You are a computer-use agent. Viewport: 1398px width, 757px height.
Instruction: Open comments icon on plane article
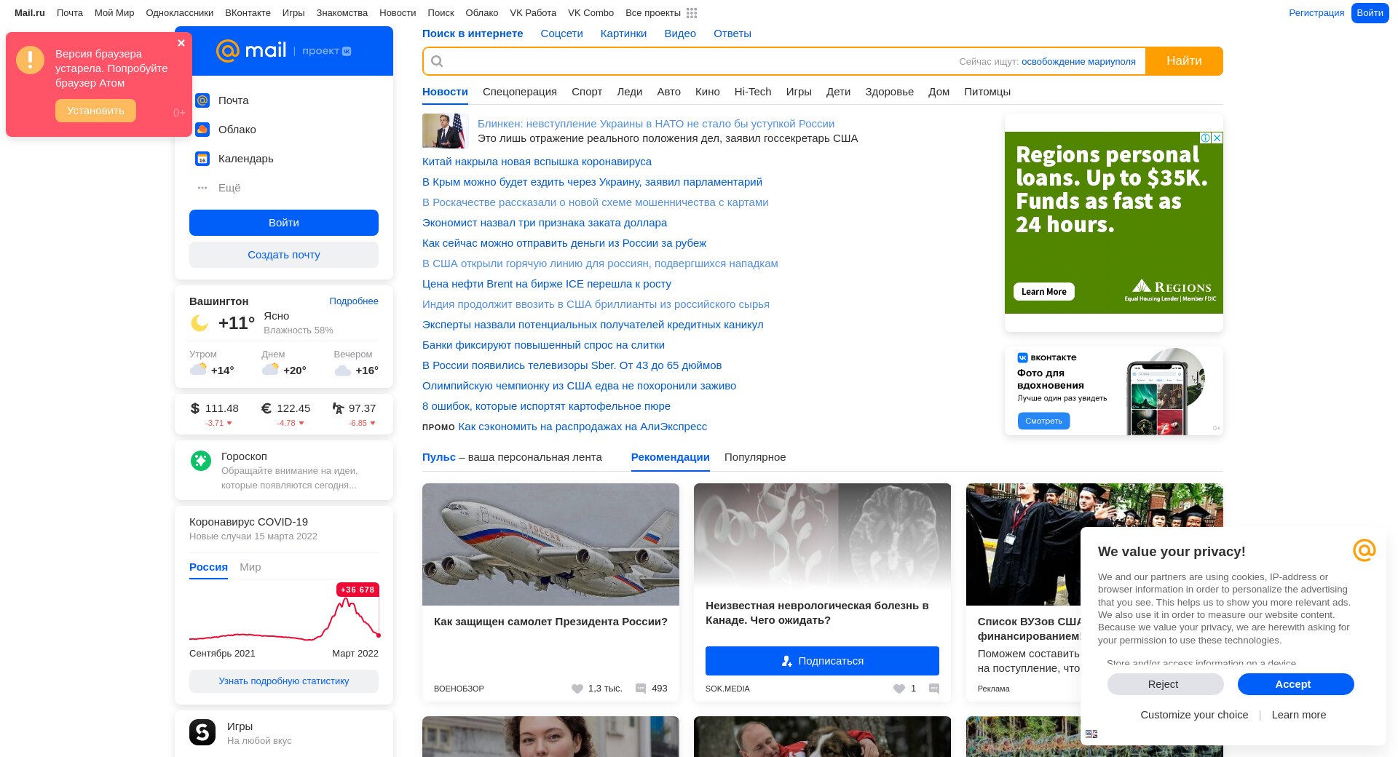(641, 689)
